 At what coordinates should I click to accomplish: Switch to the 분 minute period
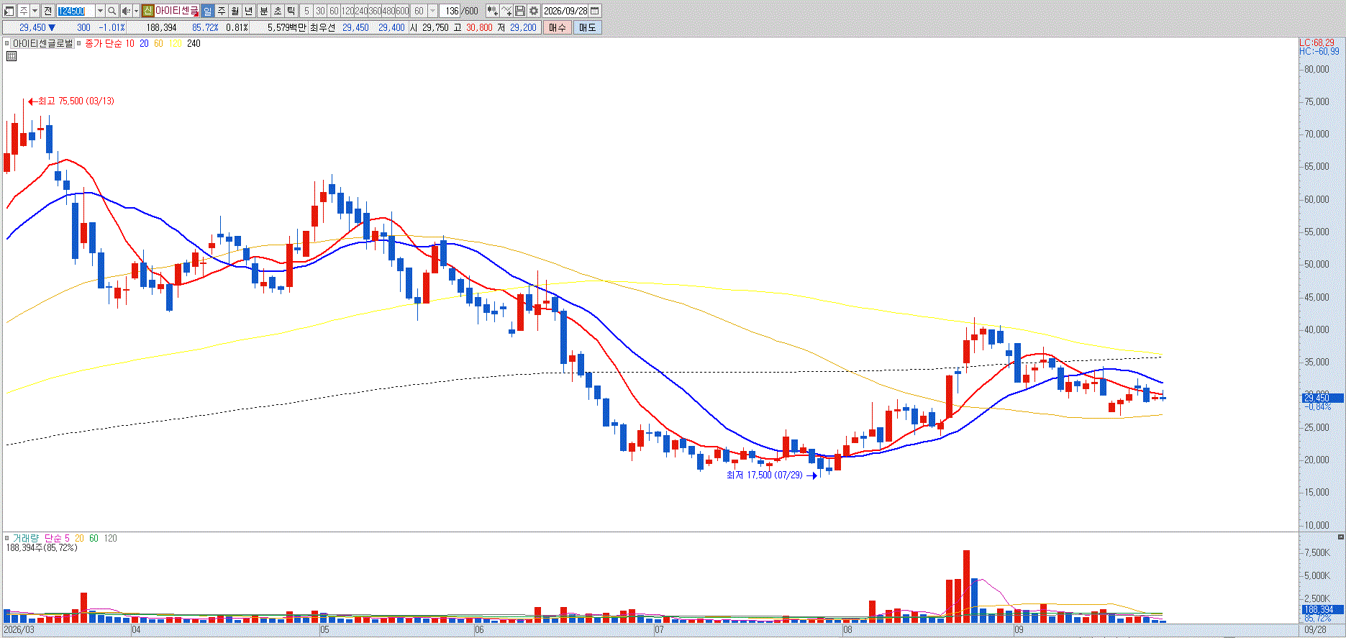click(263, 11)
